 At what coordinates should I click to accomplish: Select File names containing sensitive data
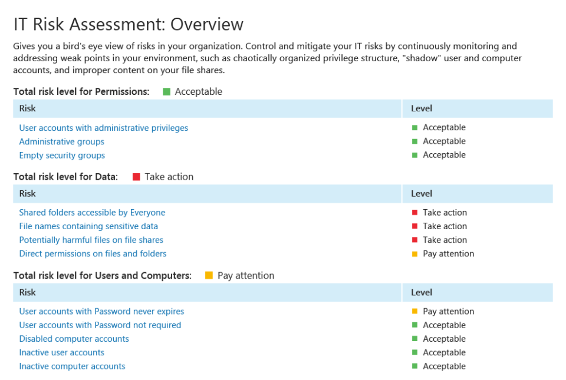[88, 226]
